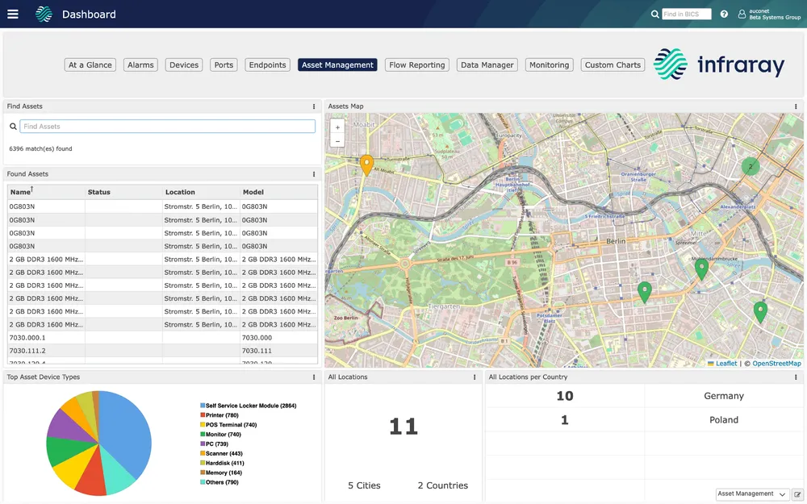Click the search magnifier in the top bar
Image resolution: width=807 pixels, height=504 pixels.
[x=655, y=14]
